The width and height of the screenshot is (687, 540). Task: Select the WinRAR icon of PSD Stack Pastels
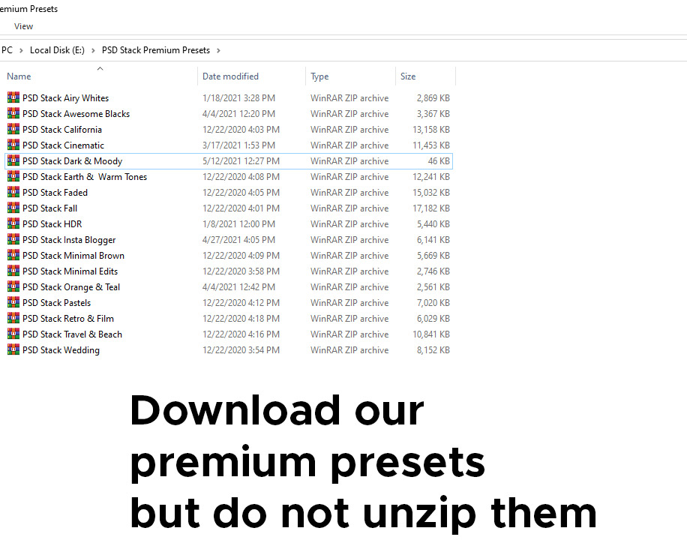(x=13, y=302)
